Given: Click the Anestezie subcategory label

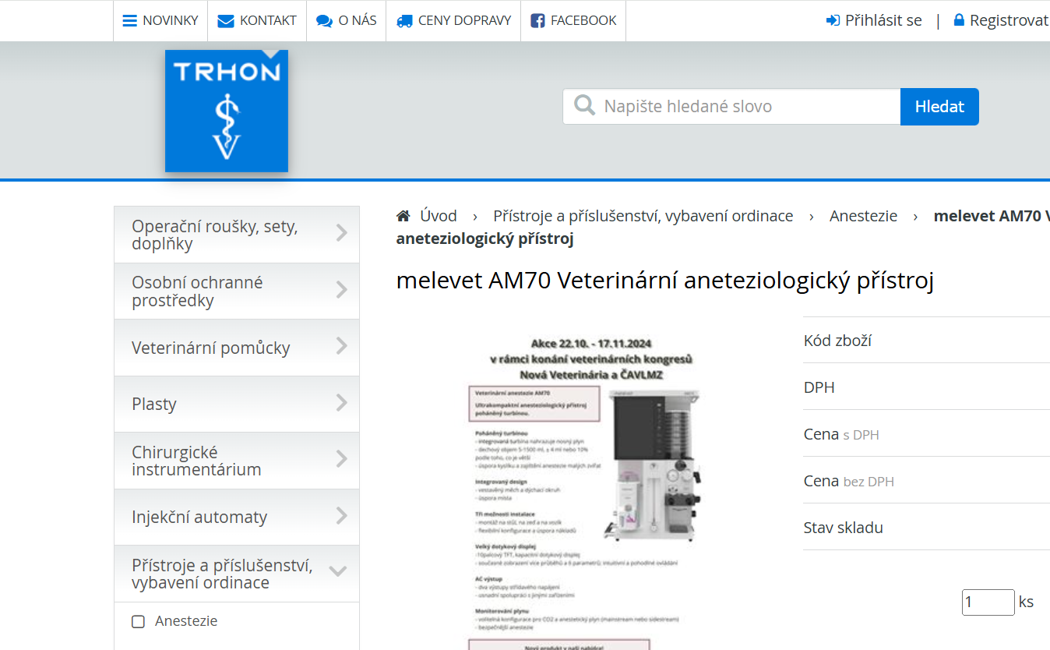Looking at the screenshot, I should (x=186, y=621).
